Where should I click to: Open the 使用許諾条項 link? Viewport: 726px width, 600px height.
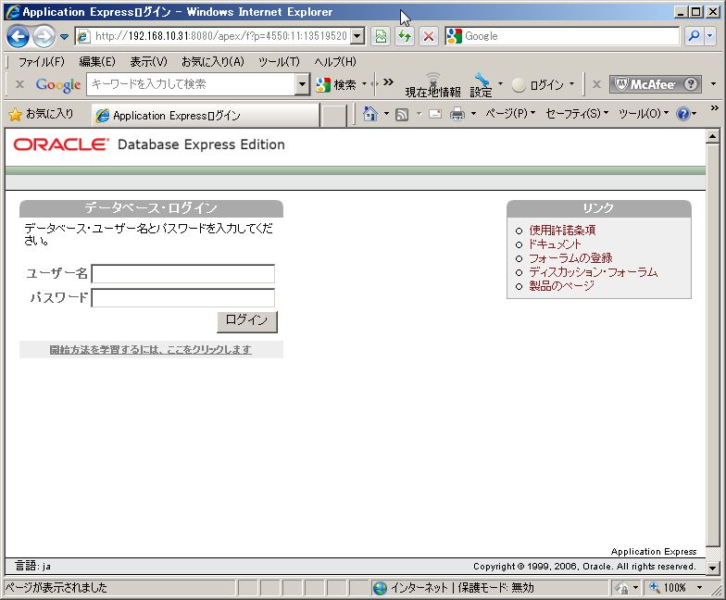563,230
